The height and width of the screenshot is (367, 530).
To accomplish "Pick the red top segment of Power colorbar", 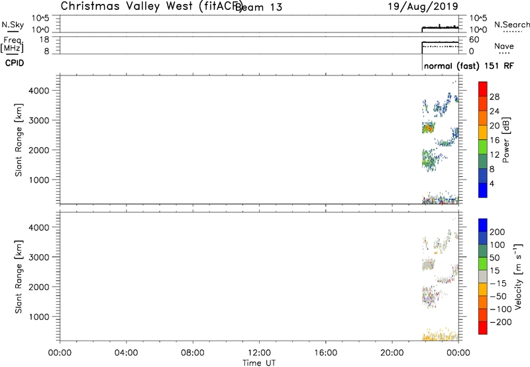I will (x=483, y=89).
